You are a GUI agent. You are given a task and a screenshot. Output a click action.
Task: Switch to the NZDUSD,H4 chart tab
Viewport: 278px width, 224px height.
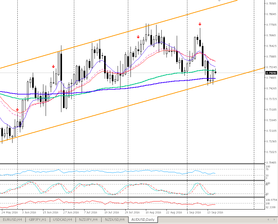coord(114,220)
